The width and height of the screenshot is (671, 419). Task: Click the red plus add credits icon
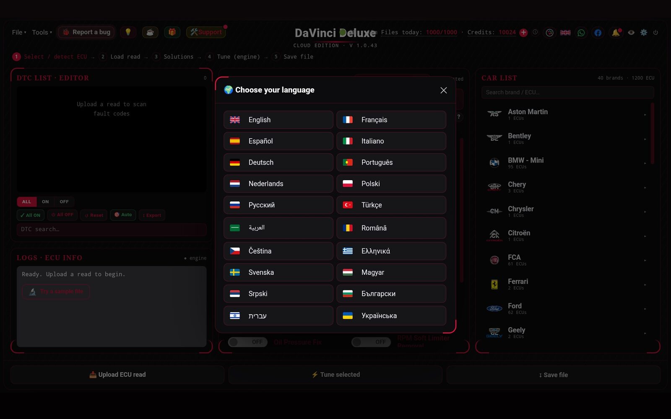coord(523,32)
